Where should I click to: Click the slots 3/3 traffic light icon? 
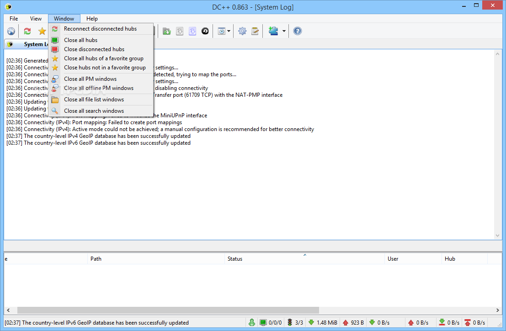pyautogui.click(x=290, y=322)
